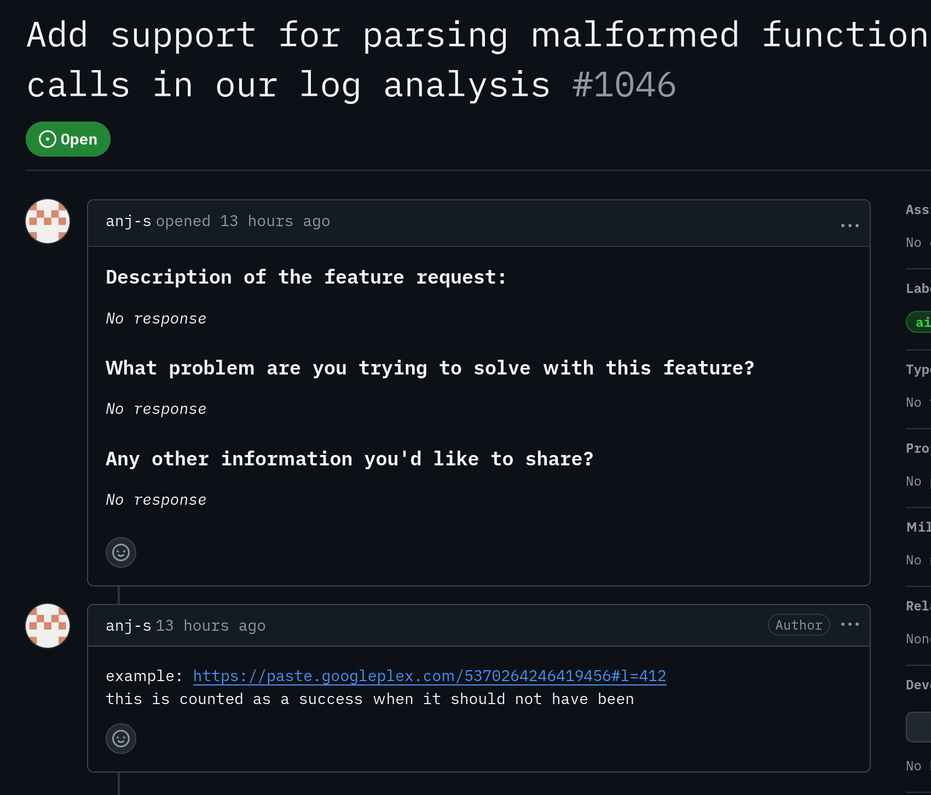Expand the Type section in the sidebar

pyautogui.click(x=918, y=370)
